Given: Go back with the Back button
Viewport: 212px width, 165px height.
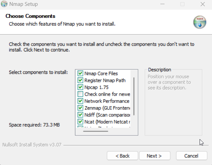Looking at the screenshot, I should click(123, 156).
